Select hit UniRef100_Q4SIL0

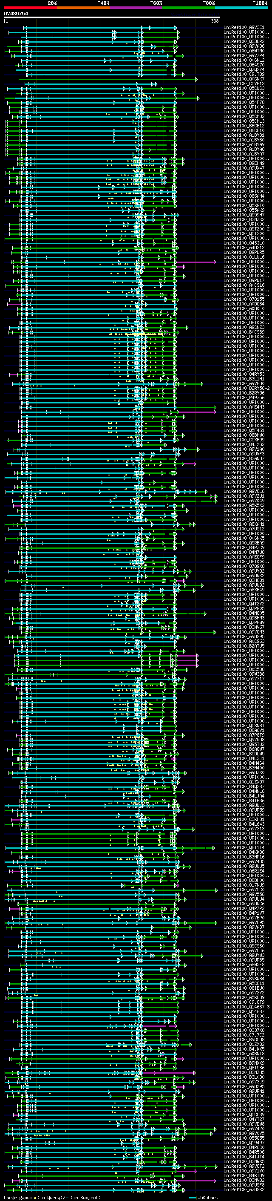point(244,243)
